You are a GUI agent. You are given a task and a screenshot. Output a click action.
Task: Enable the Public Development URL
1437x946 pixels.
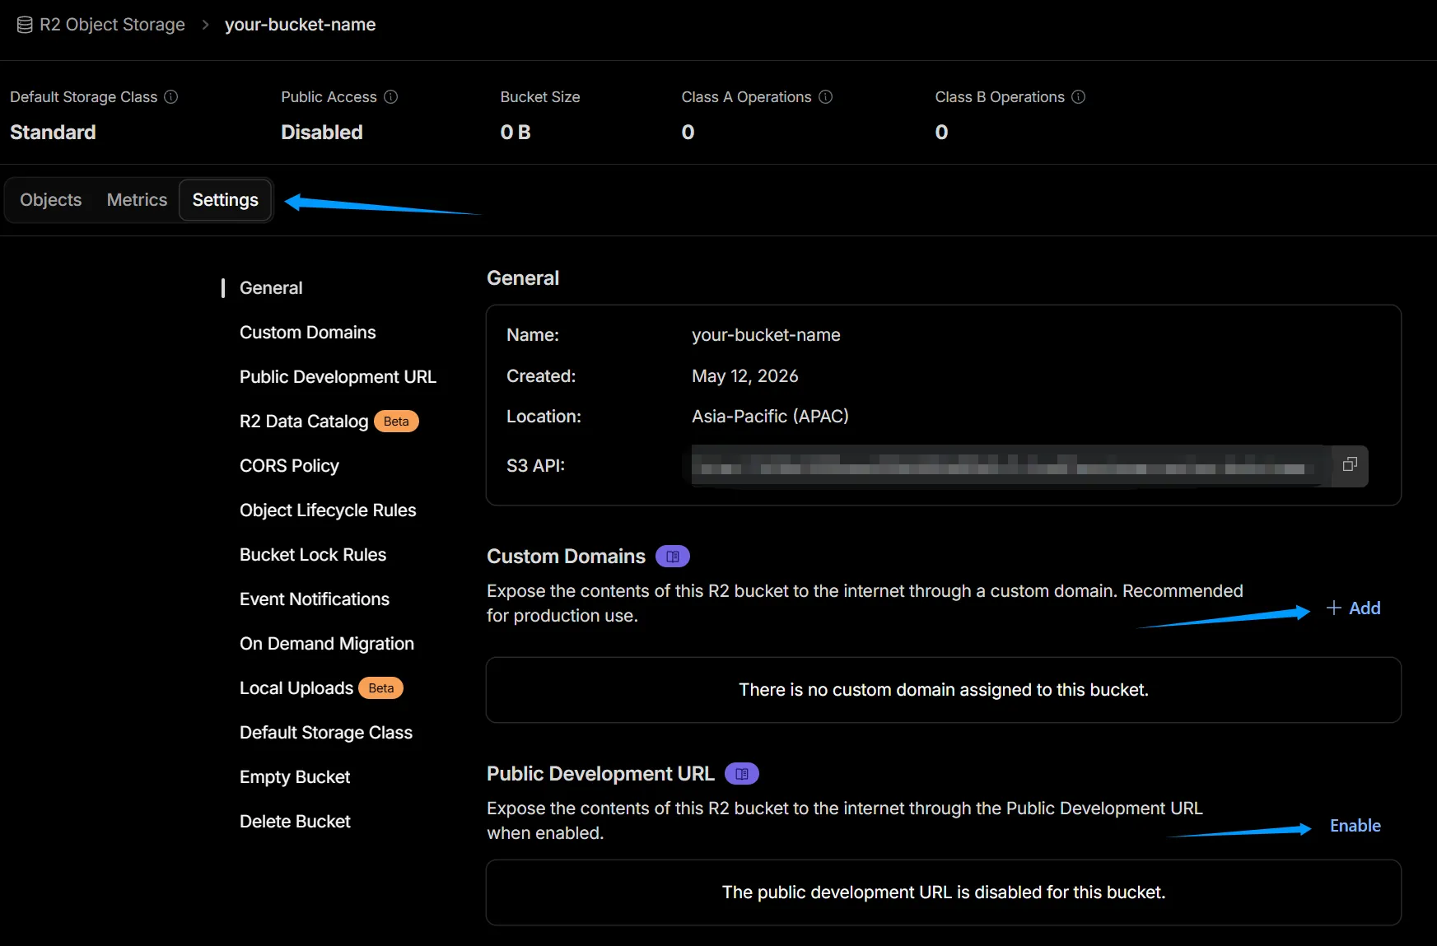[1355, 826]
